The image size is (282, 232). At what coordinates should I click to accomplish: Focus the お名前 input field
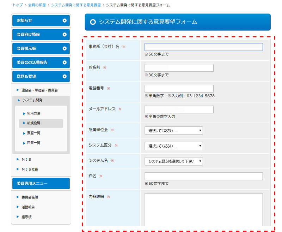pyautogui.click(x=179, y=68)
